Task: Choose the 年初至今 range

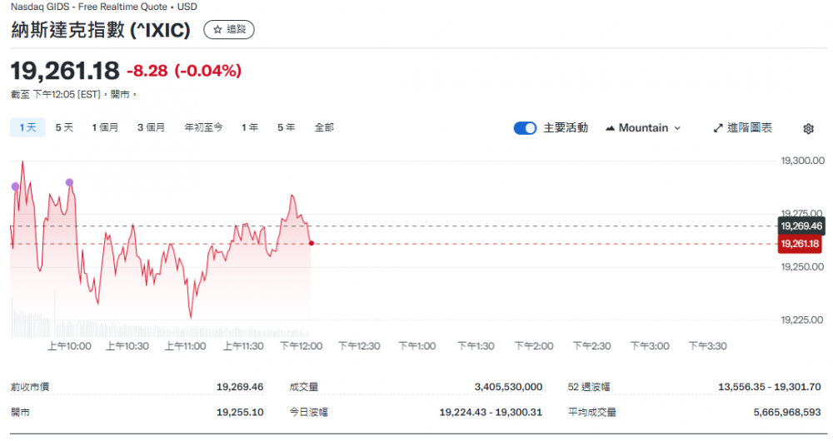Action: coord(203,127)
